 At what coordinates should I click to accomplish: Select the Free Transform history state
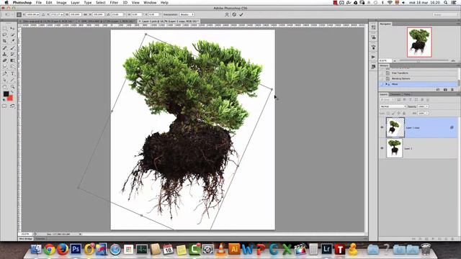click(x=400, y=73)
